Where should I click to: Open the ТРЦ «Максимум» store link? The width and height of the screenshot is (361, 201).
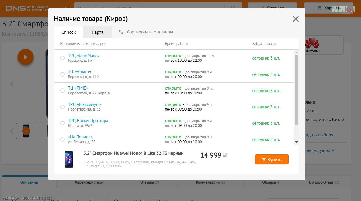84,104
